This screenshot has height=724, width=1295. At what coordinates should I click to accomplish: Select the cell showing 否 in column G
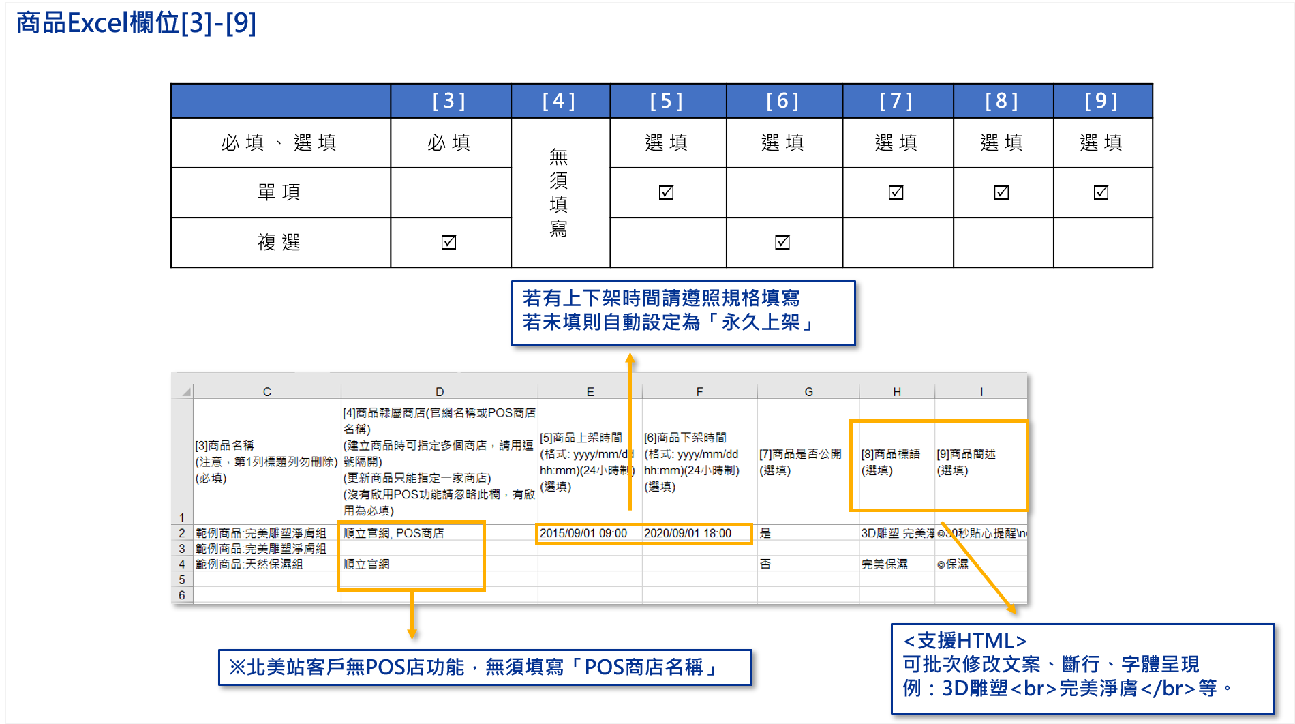[x=766, y=564]
